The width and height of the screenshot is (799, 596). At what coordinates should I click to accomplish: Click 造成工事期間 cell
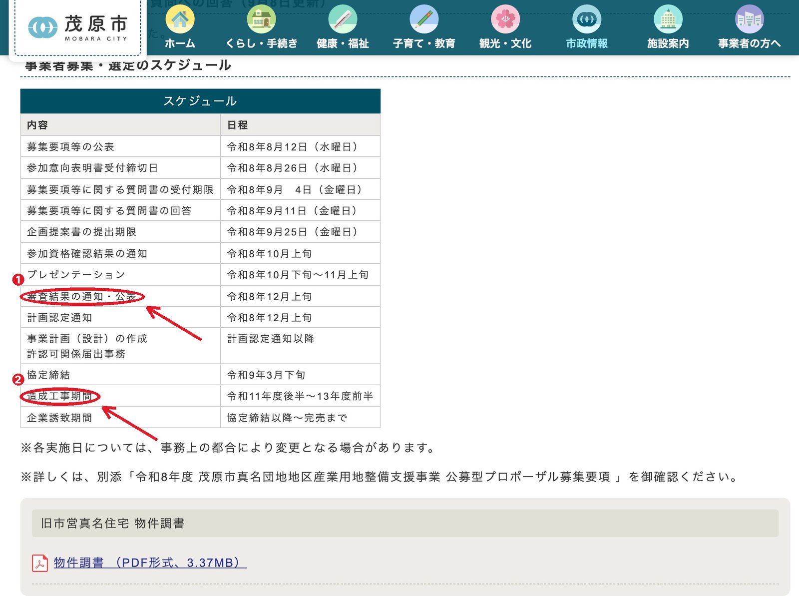point(120,396)
